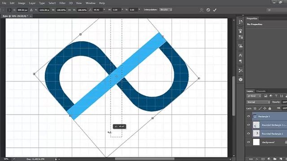Toggle relative positioning triangle icon
The height and width of the screenshot is (161, 287).
tap(31, 10)
